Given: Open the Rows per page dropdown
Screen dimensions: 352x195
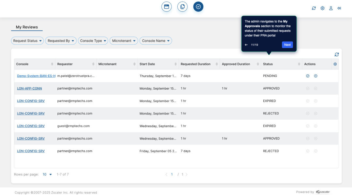Looking at the screenshot, I should click(47, 174).
